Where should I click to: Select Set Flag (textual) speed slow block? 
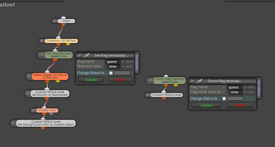pyautogui.click(x=59, y=55)
